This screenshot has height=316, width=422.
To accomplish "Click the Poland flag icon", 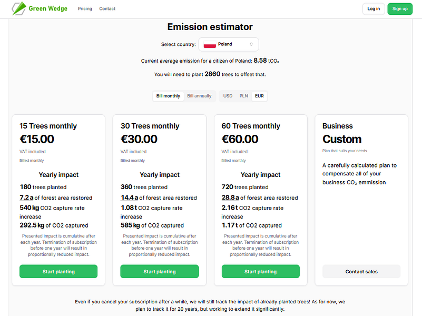I will pyautogui.click(x=210, y=44).
